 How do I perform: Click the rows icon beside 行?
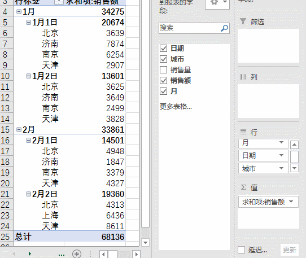(x=243, y=132)
